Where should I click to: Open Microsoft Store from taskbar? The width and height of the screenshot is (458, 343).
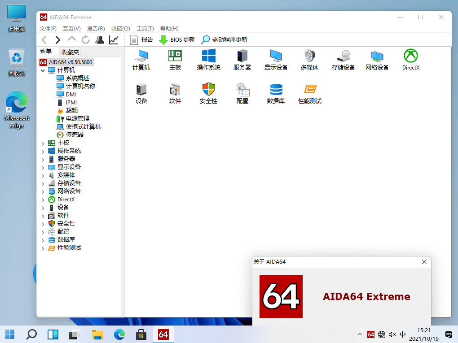(x=141, y=334)
